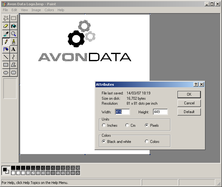
Task: Click the AVONDATA logo text on canvas
Action: pos(85,57)
